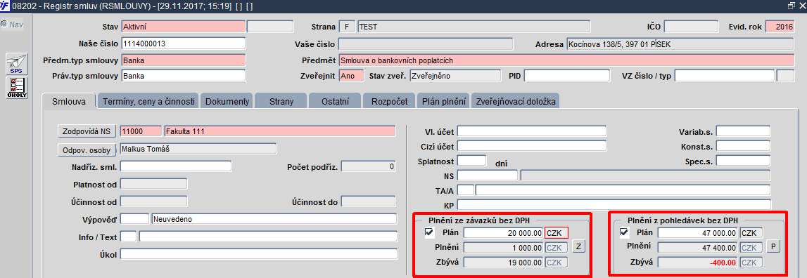
Task: Click the Nadříz. sml. input field
Action: pyautogui.click(x=176, y=166)
